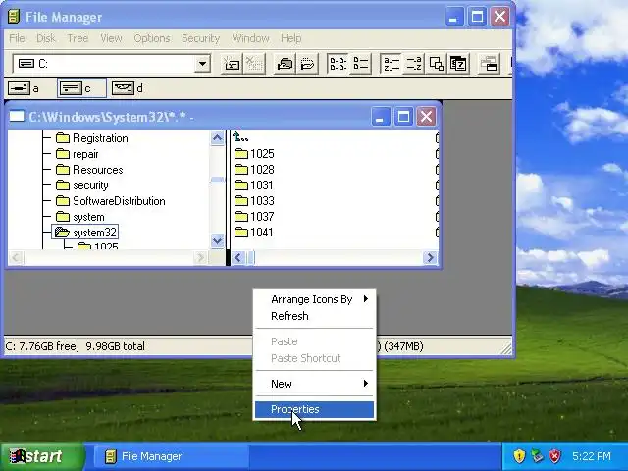
Task: Open the Window menu
Action: pyautogui.click(x=250, y=38)
